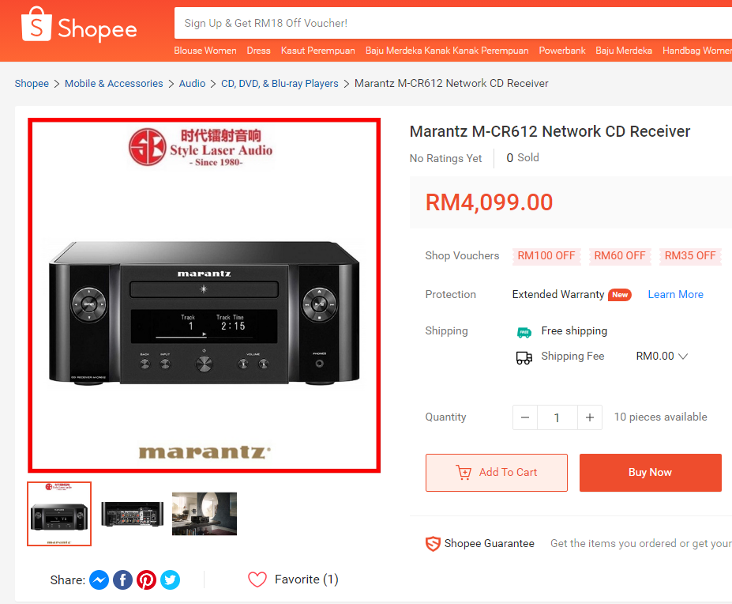Click the Buy Now button
The width and height of the screenshot is (732, 604).
(x=651, y=473)
